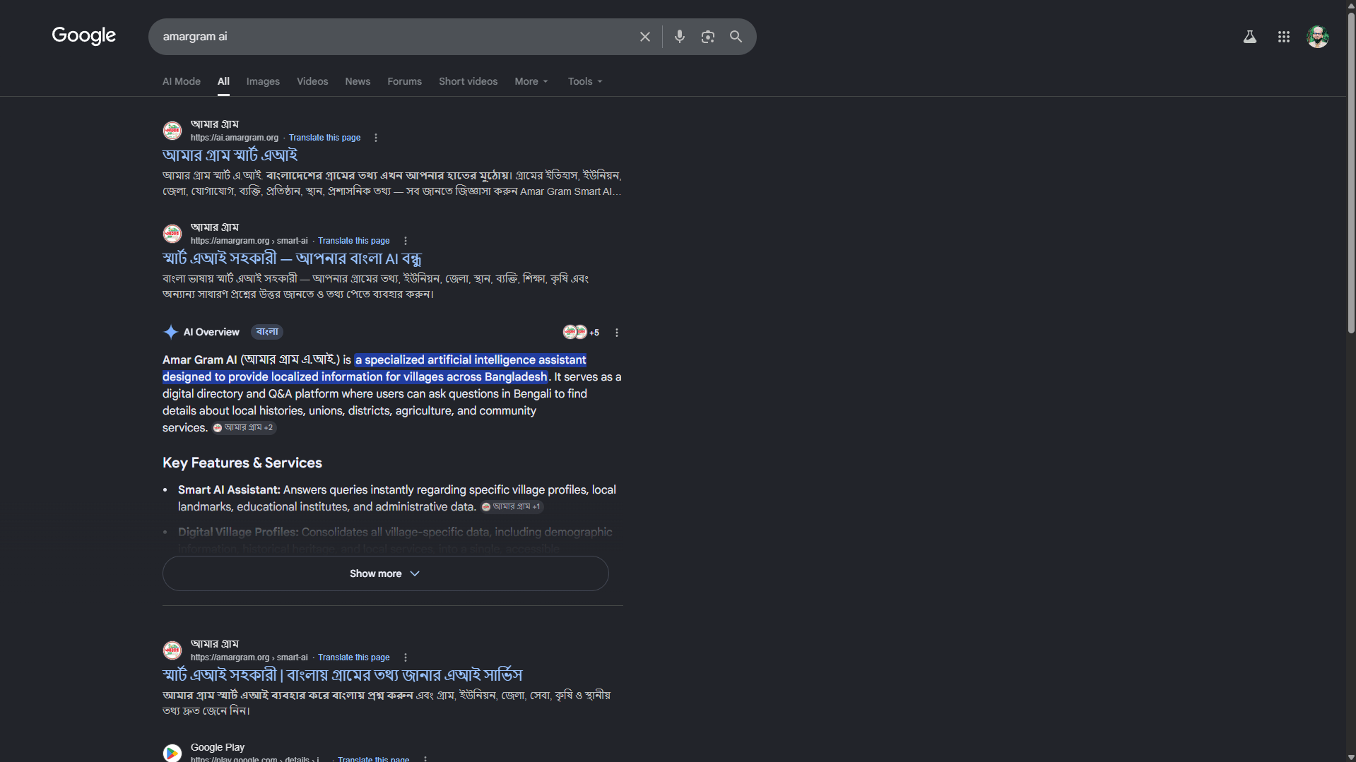Open the Google account profile avatar
The height and width of the screenshot is (762, 1356).
[x=1317, y=37]
